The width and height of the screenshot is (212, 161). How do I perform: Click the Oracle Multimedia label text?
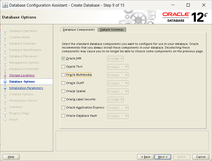click(79, 75)
